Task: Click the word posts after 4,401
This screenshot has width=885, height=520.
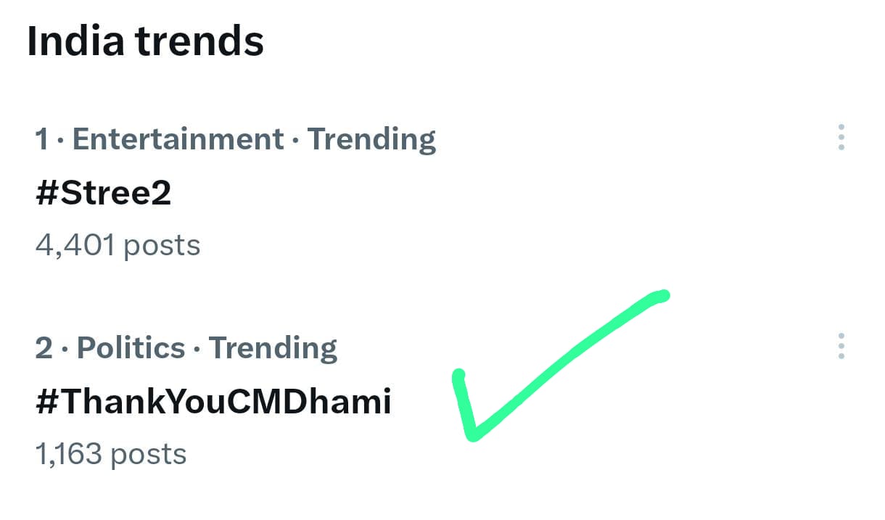Action: [162, 245]
